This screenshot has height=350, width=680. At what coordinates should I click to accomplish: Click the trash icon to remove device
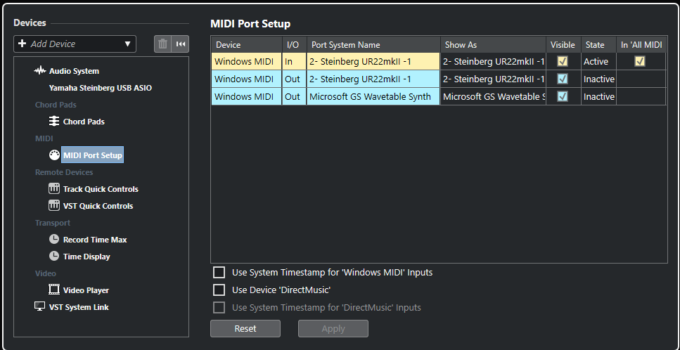162,44
